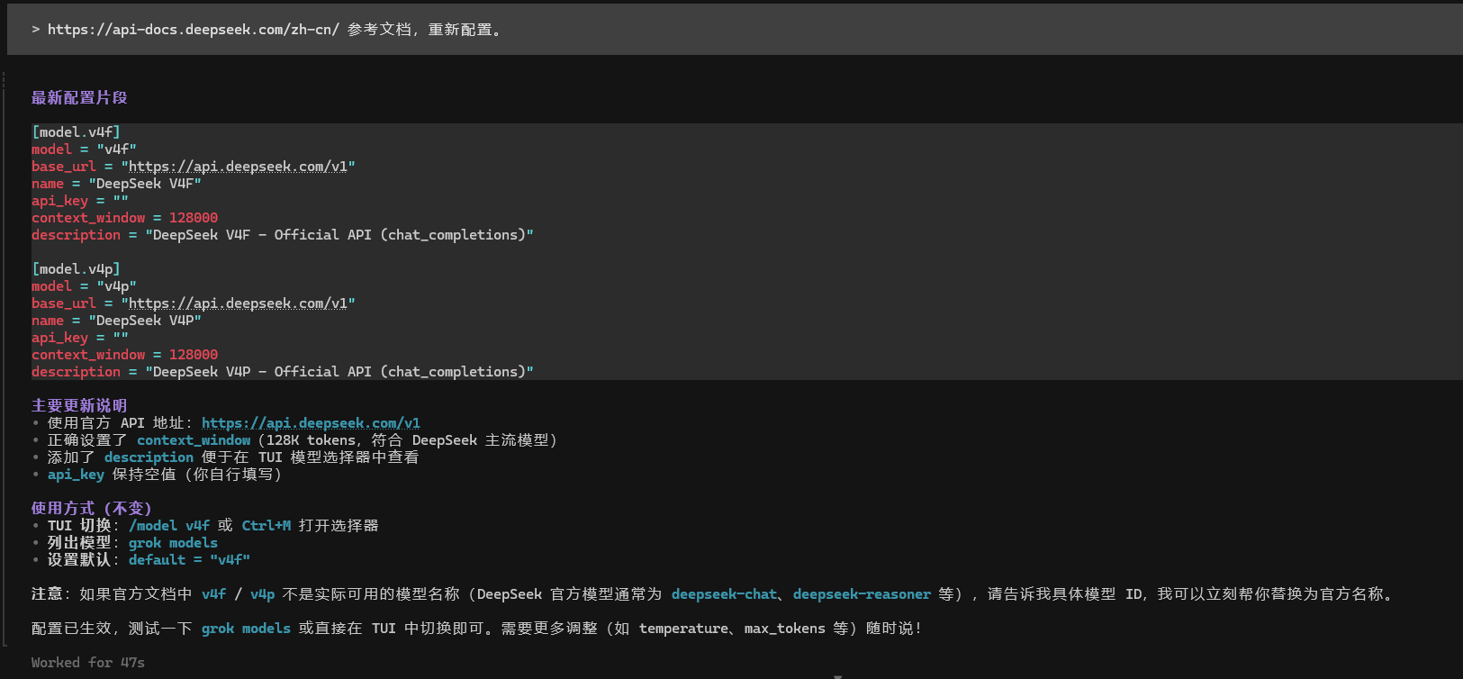1463x679 pixels.
Task: Select the "[model.v4p]" section header
Action: (x=76, y=269)
